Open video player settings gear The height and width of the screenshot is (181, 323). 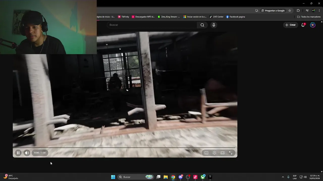click(214, 153)
